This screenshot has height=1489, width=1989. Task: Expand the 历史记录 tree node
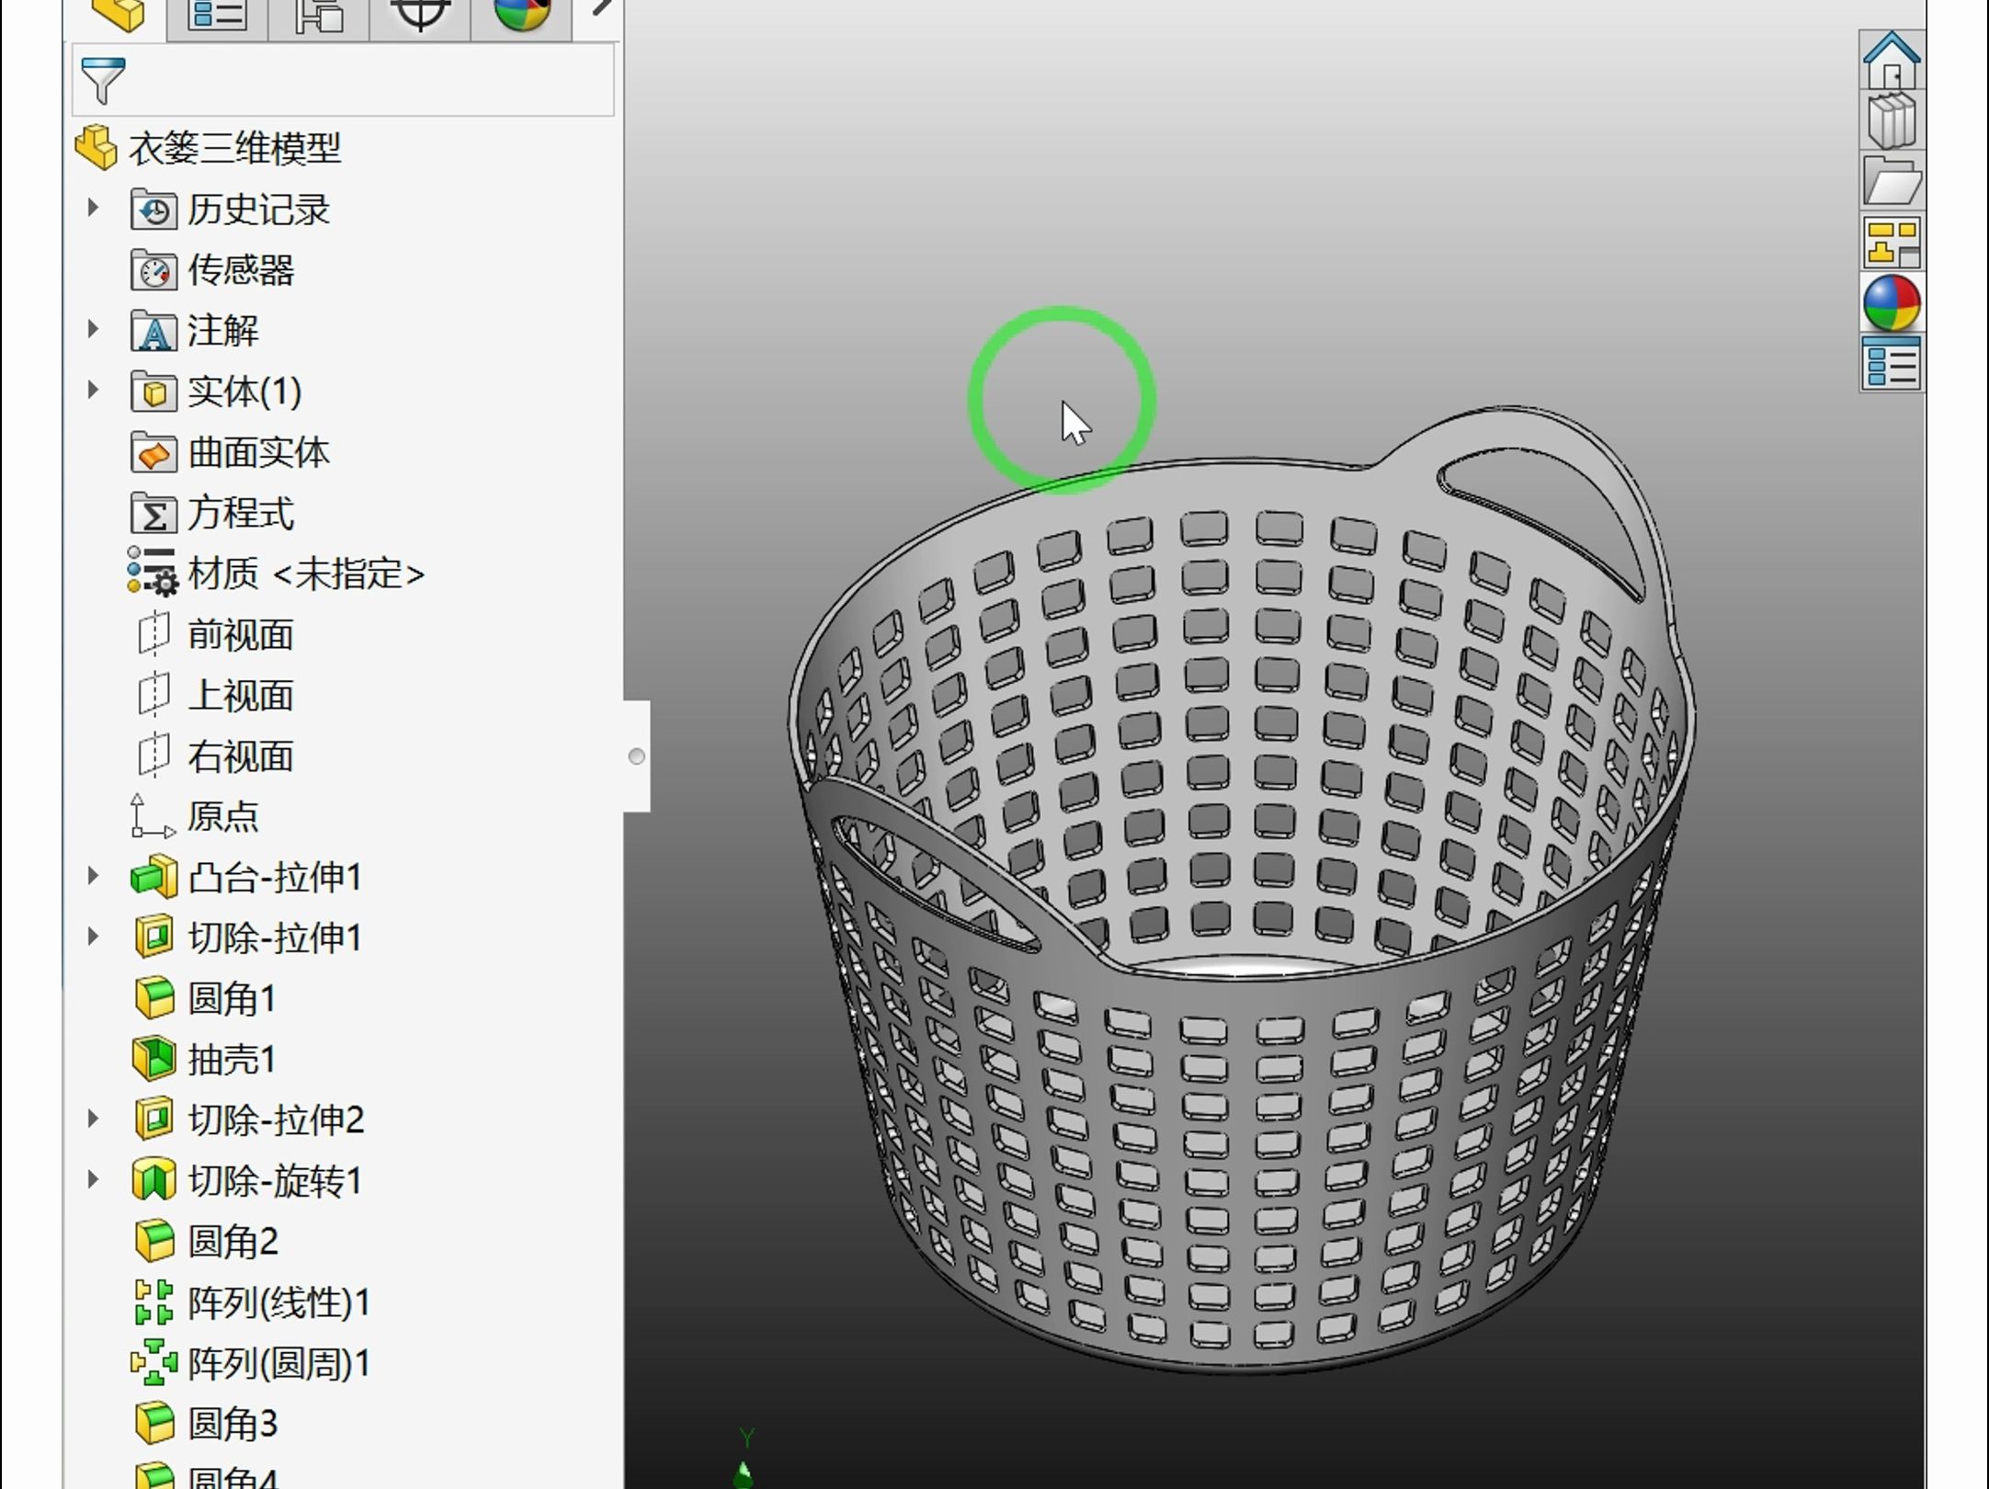point(95,208)
